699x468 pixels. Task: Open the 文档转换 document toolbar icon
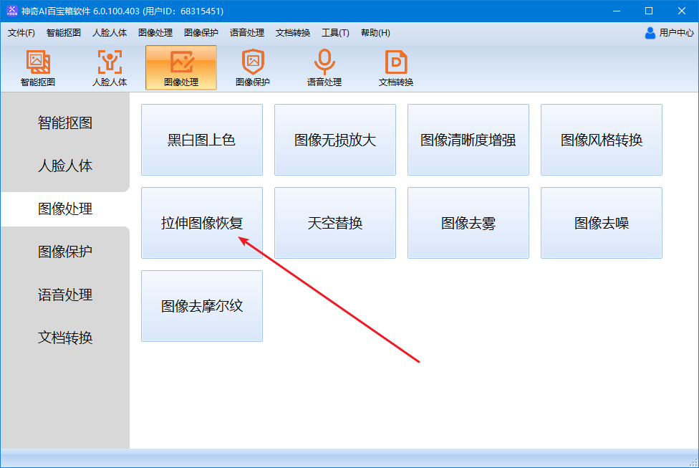tap(396, 68)
